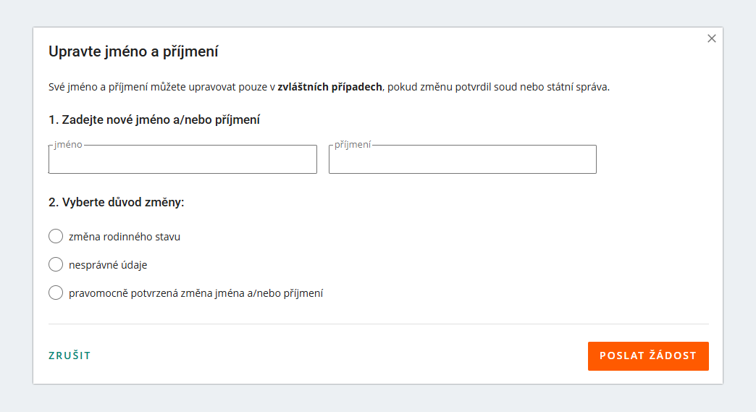Click the '2. Vyberte důvod změny' heading
Viewport: 756px width, 412px height.
116,202
